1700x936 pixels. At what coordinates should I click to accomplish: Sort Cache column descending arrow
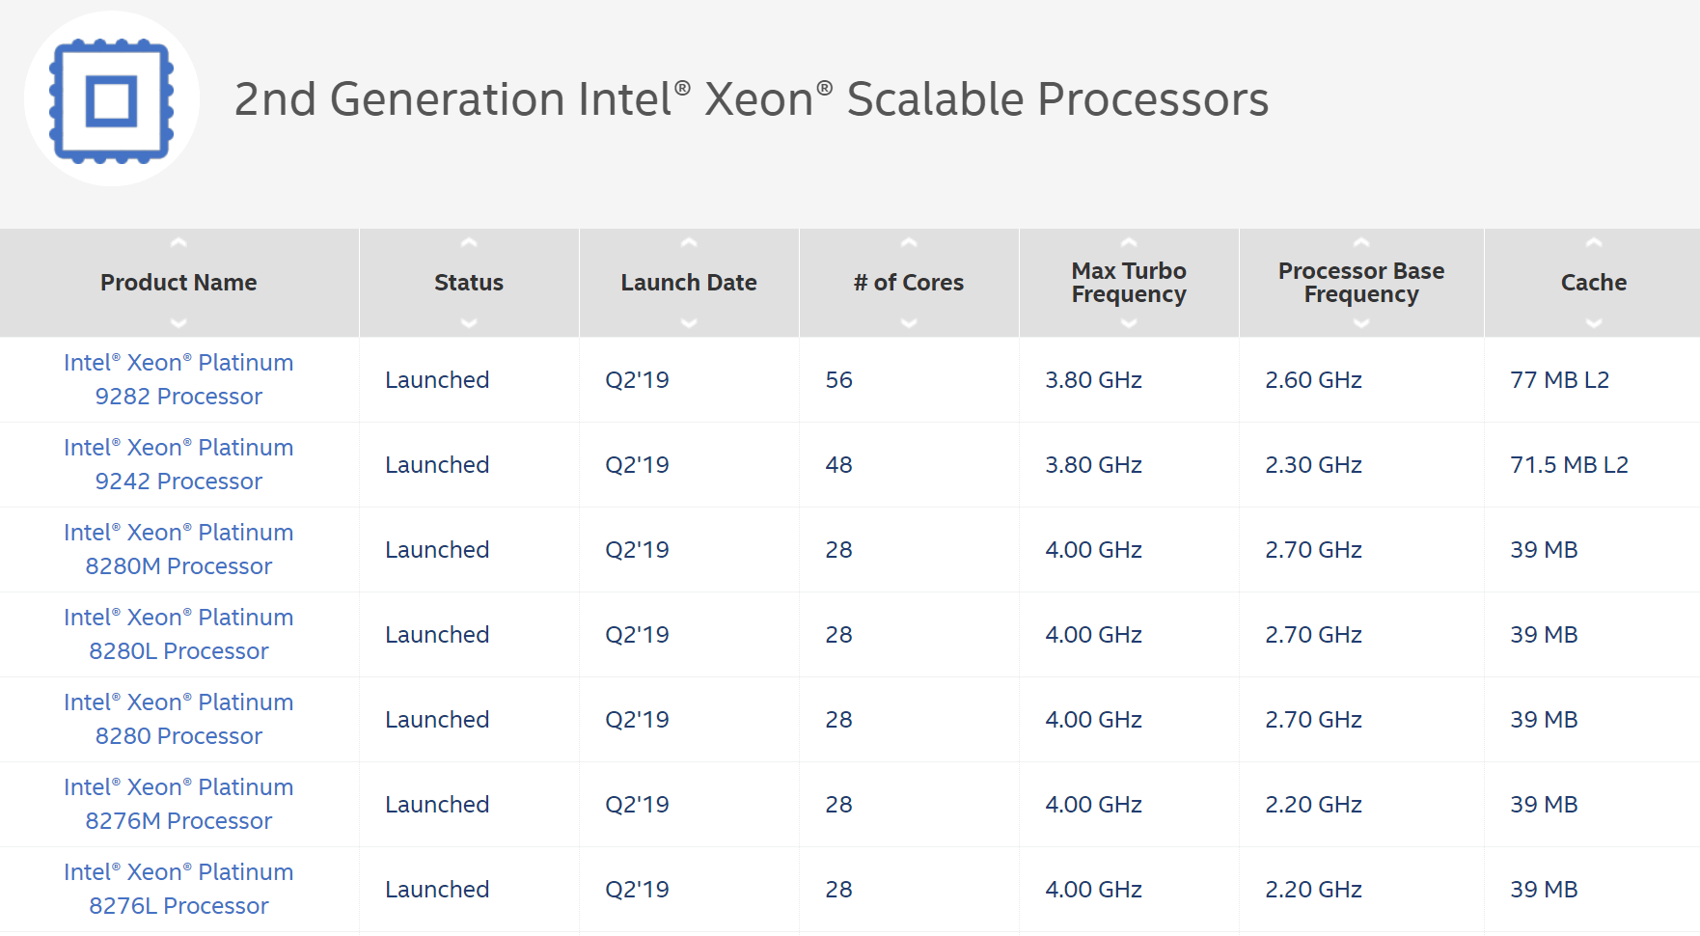[x=1594, y=323]
